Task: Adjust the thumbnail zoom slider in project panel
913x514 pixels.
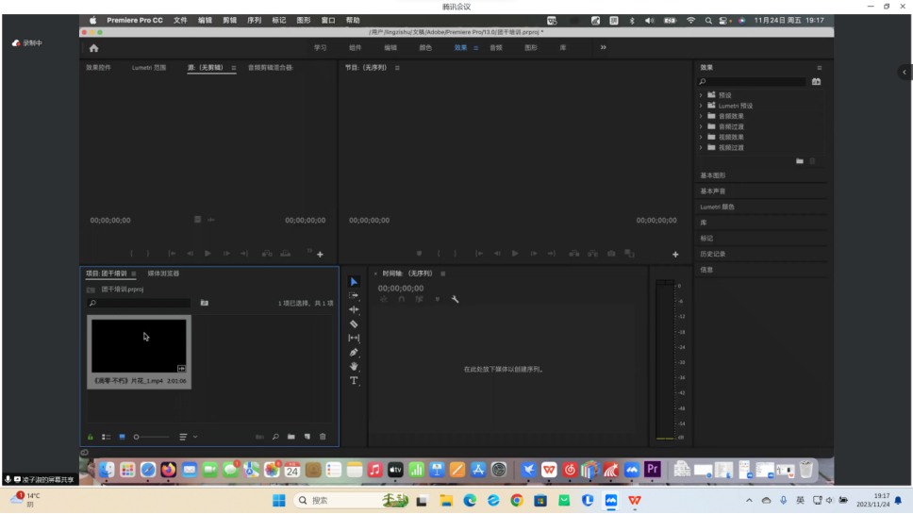Action: point(152,437)
